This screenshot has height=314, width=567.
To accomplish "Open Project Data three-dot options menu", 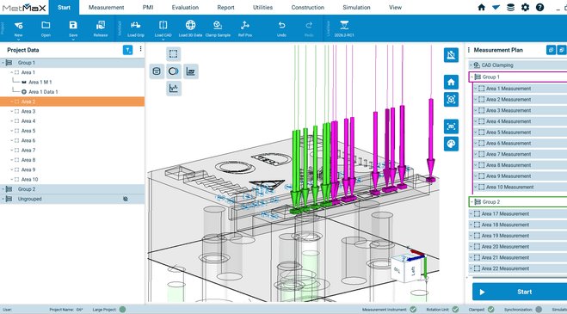I will 140,49.
